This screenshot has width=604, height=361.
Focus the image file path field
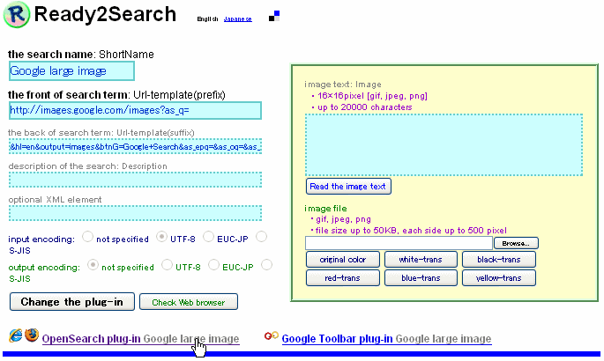coord(399,243)
